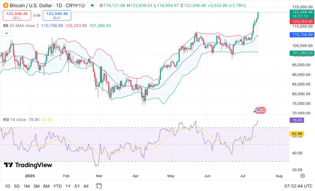This screenshot has width=315, height=191.
Task: Open the go-to-date calendar icon
Action: click(x=98, y=186)
